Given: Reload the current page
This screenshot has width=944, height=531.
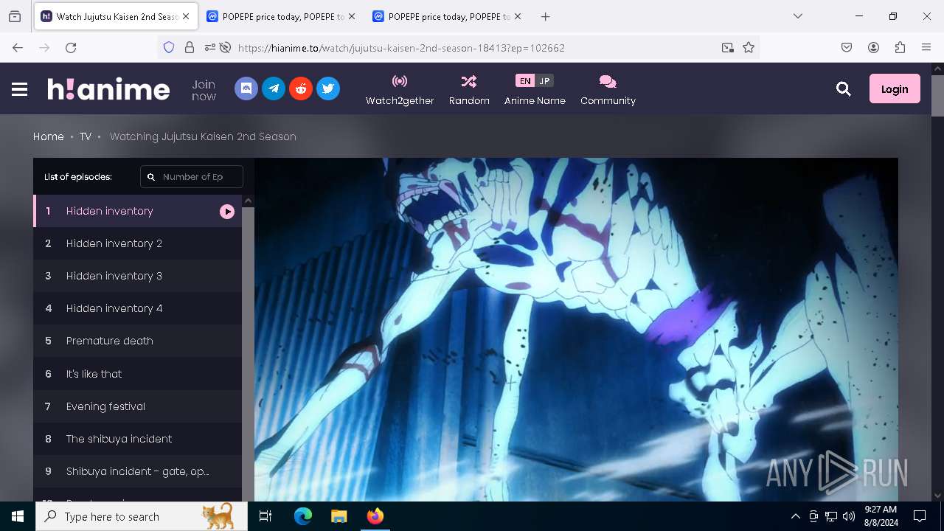Looking at the screenshot, I should tap(71, 47).
